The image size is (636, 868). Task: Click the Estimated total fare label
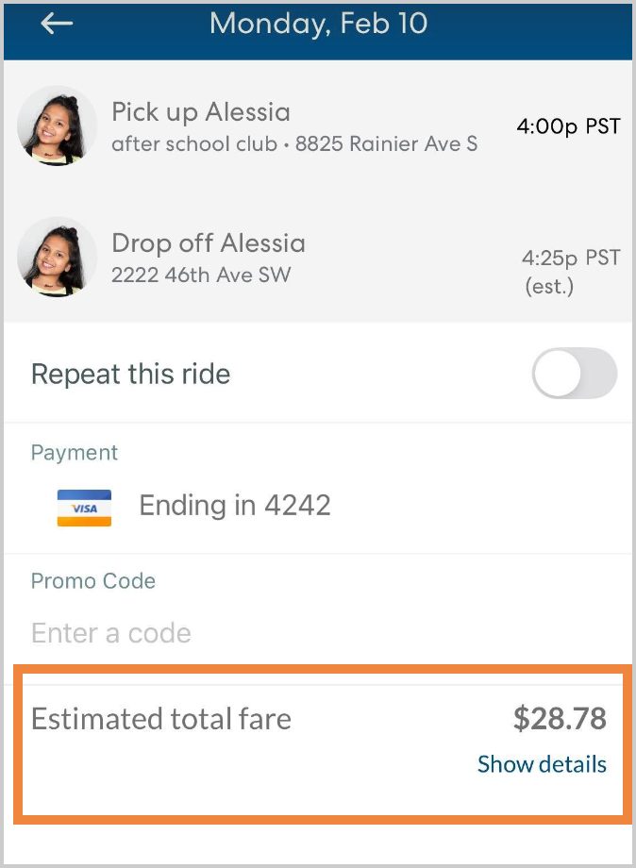tap(161, 719)
